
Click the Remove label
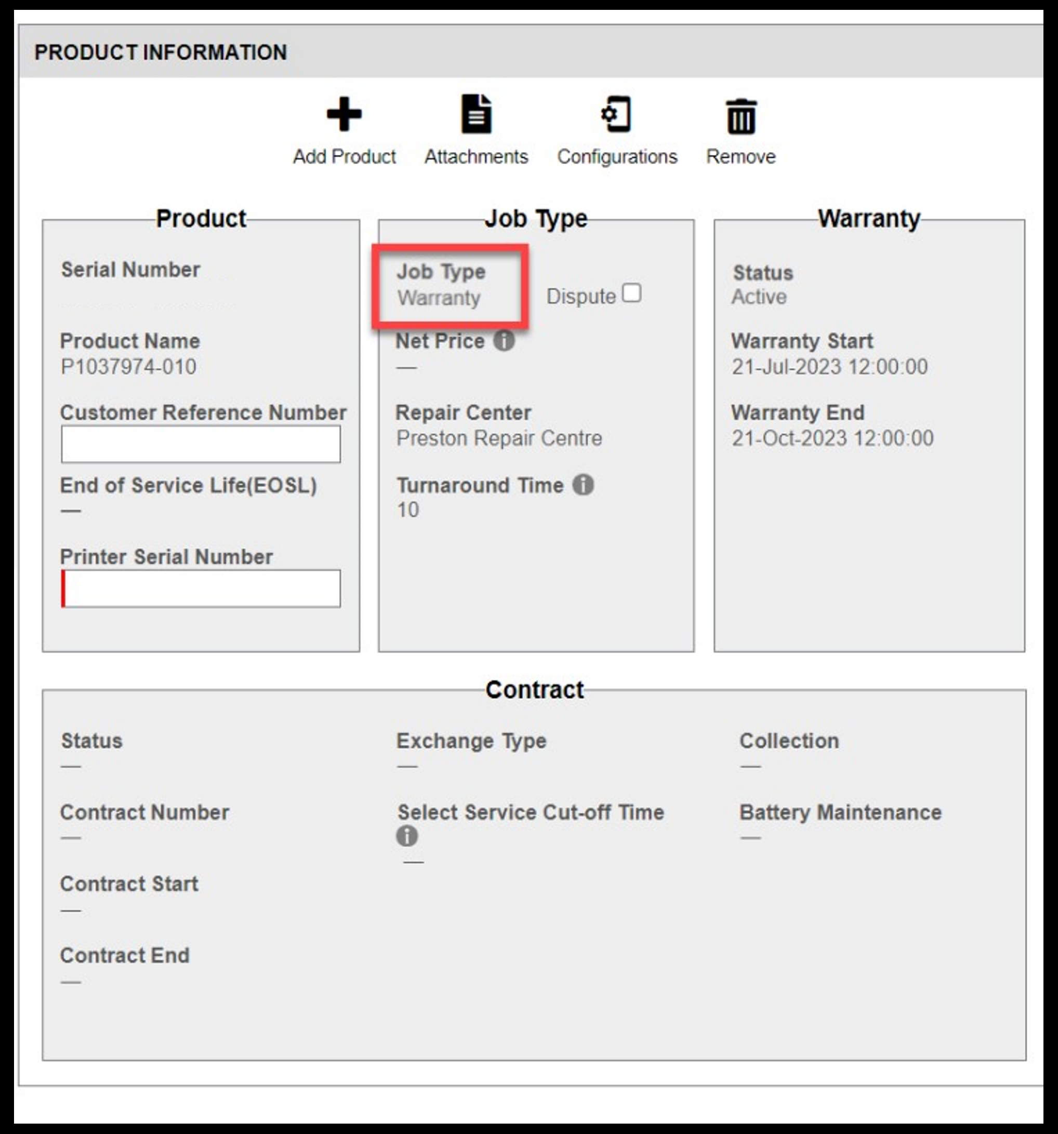click(742, 156)
